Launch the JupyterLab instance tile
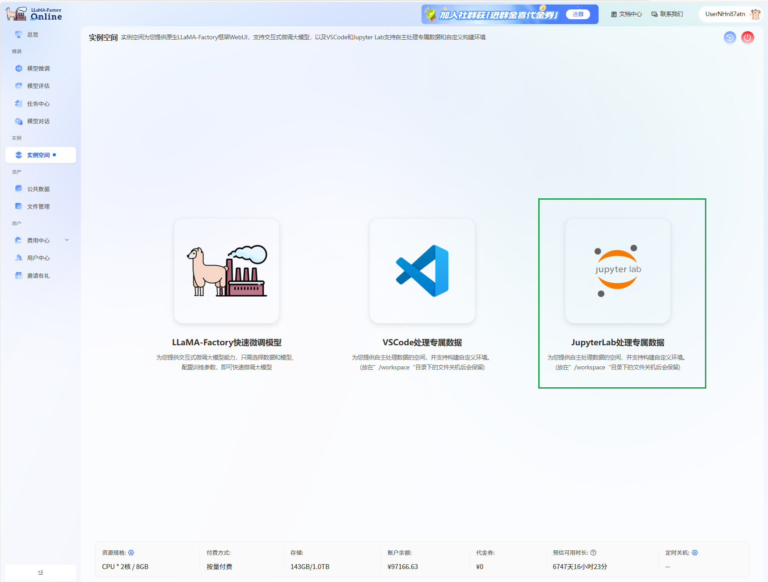Image resolution: width=768 pixels, height=582 pixels. 617,271
